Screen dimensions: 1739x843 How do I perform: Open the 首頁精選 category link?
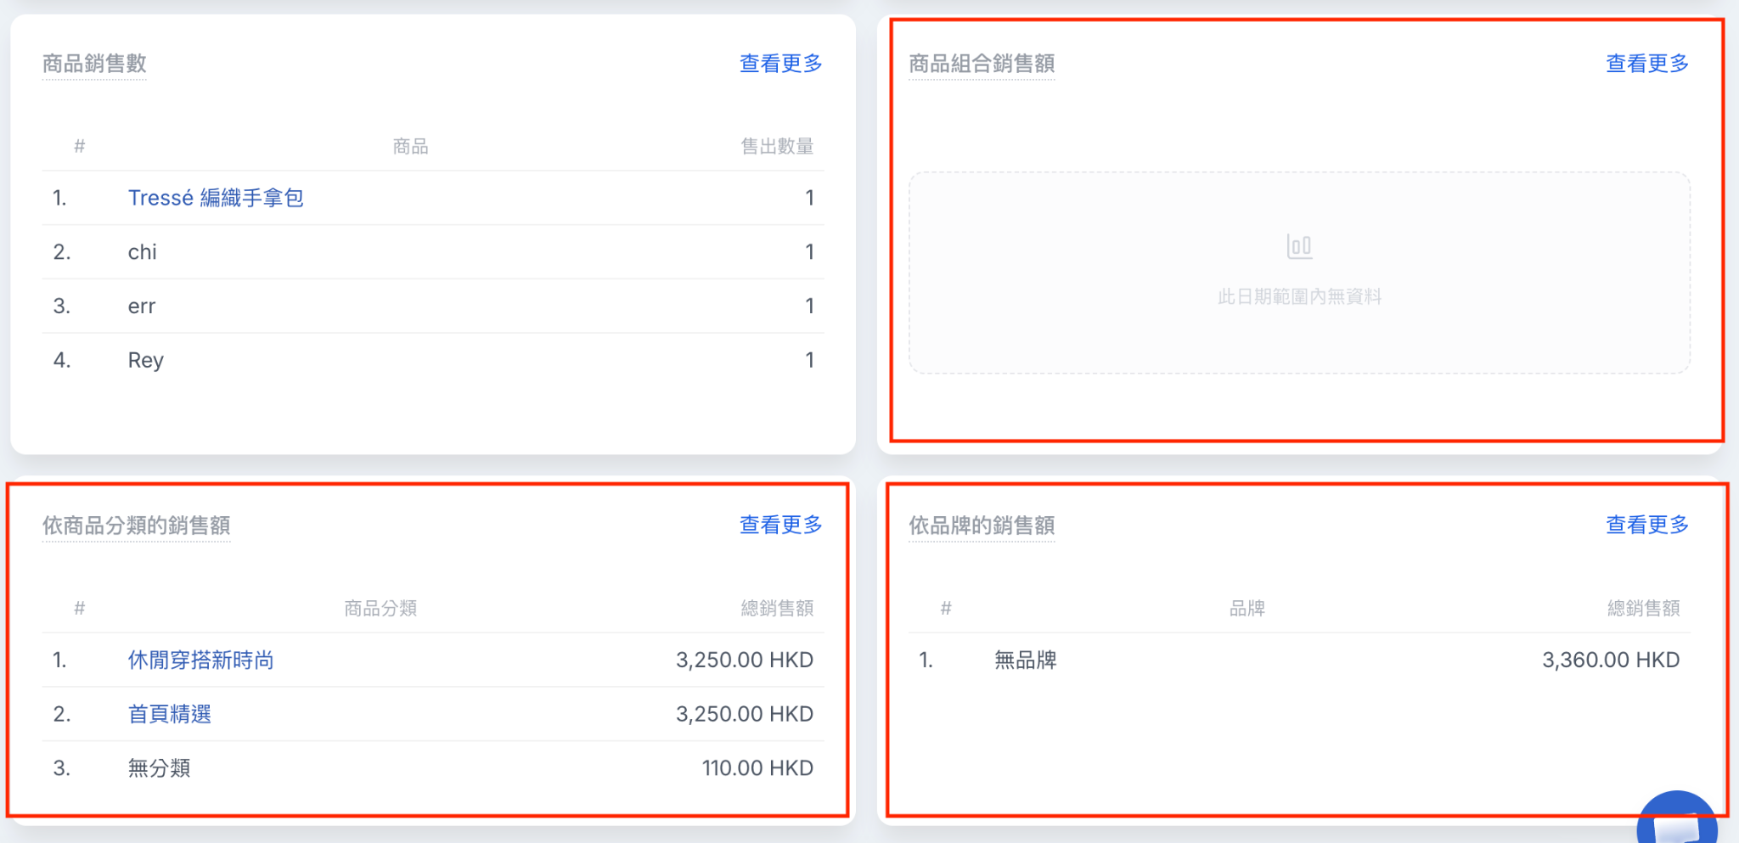pos(169,714)
